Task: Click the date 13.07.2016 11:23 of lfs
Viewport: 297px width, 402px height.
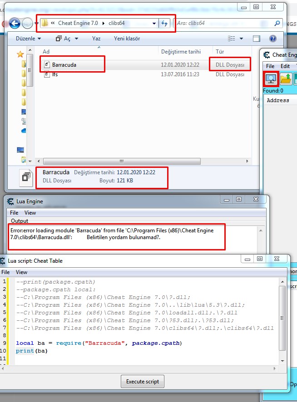Action: pos(180,74)
